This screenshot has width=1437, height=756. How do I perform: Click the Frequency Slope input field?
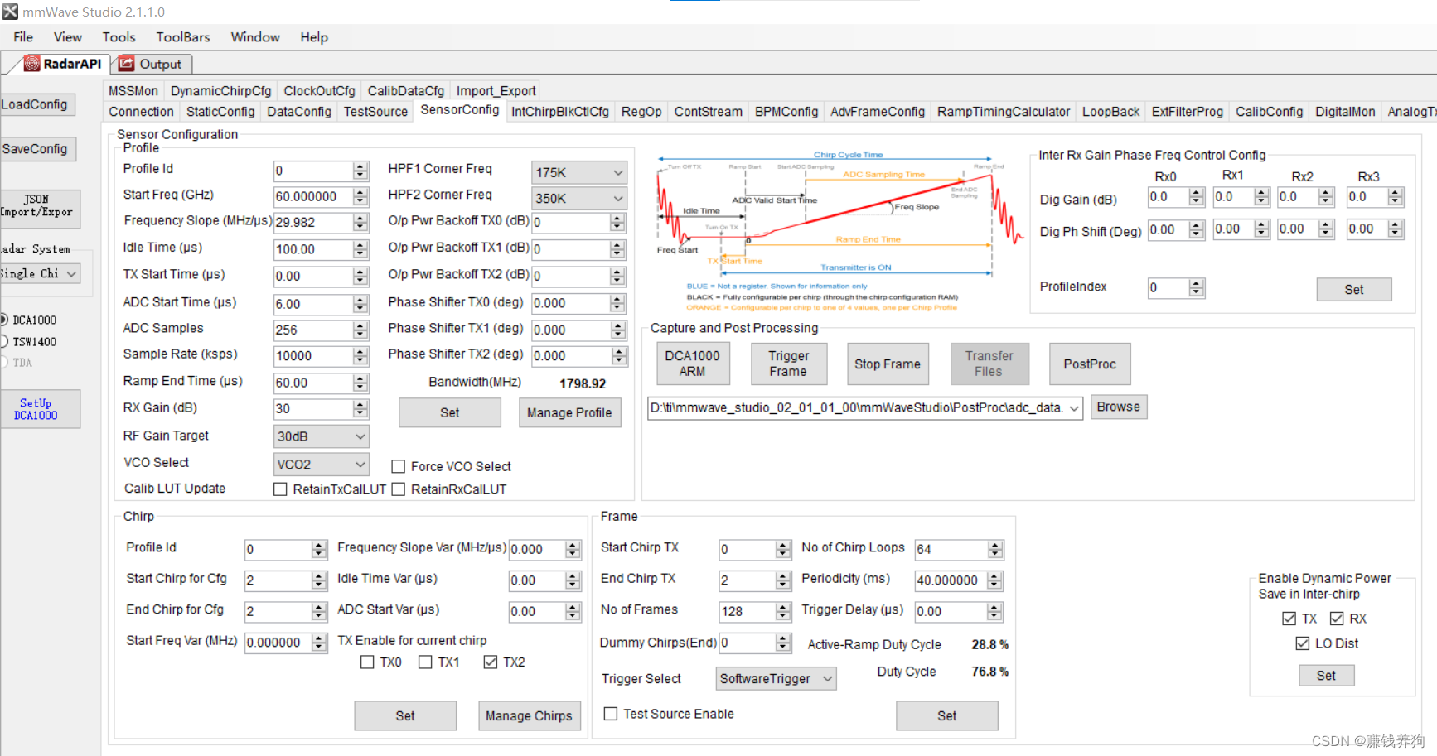point(312,222)
